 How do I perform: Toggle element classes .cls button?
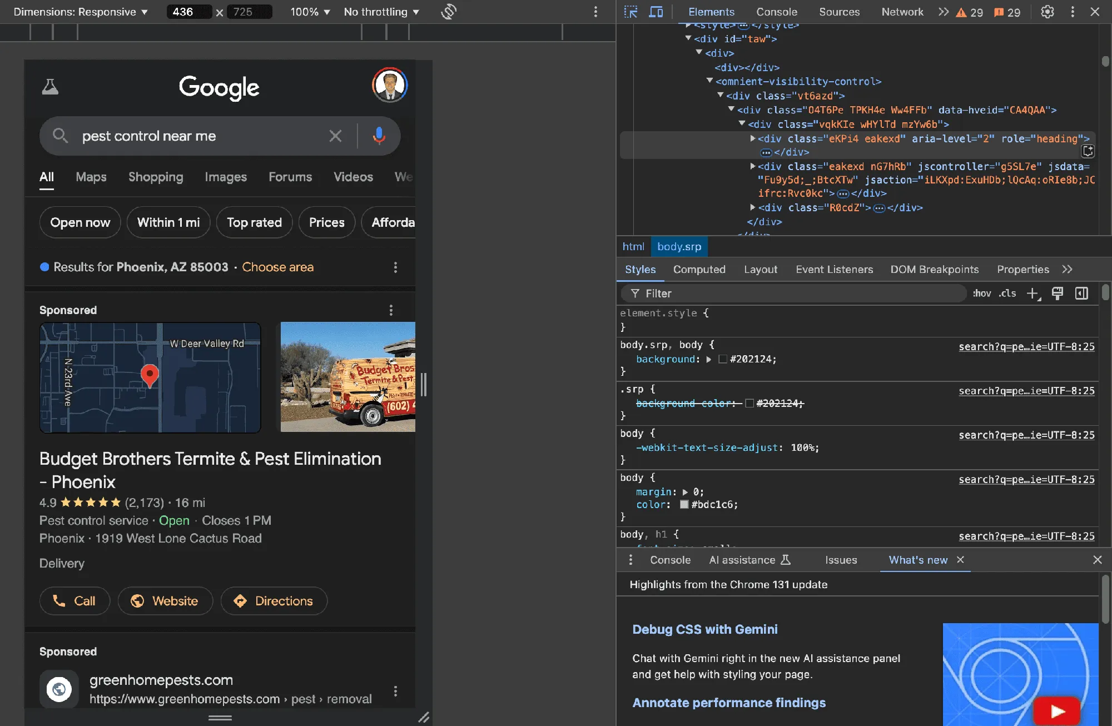1007,294
